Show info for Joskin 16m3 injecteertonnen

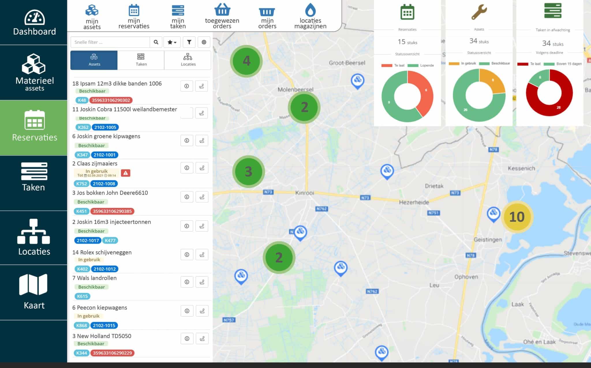click(187, 226)
